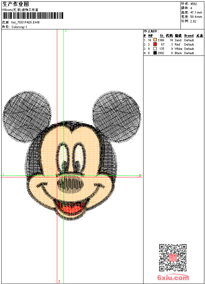Click the Black color swatch
This screenshot has width=205, height=284.
(155, 53)
